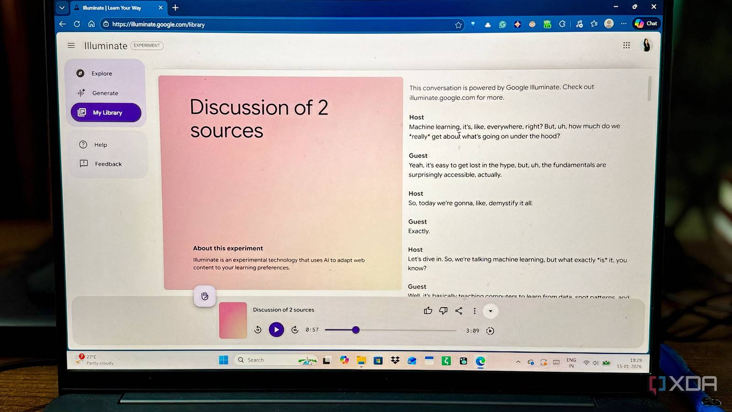The image size is (732, 412).
Task: Click the audio progress slider knob
Action: pyautogui.click(x=356, y=330)
